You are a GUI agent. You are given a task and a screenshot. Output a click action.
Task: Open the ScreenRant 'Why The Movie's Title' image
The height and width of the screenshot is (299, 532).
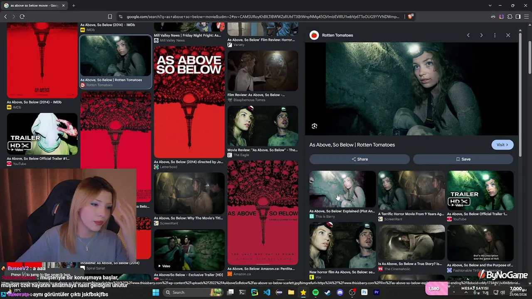point(189,194)
